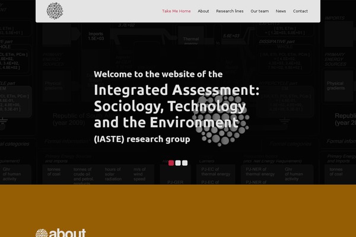Open the Take Me Home menu link
The image size is (356, 237).
pyautogui.click(x=176, y=11)
